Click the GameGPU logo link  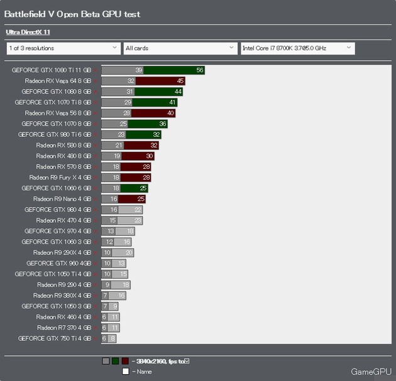coord(371,371)
